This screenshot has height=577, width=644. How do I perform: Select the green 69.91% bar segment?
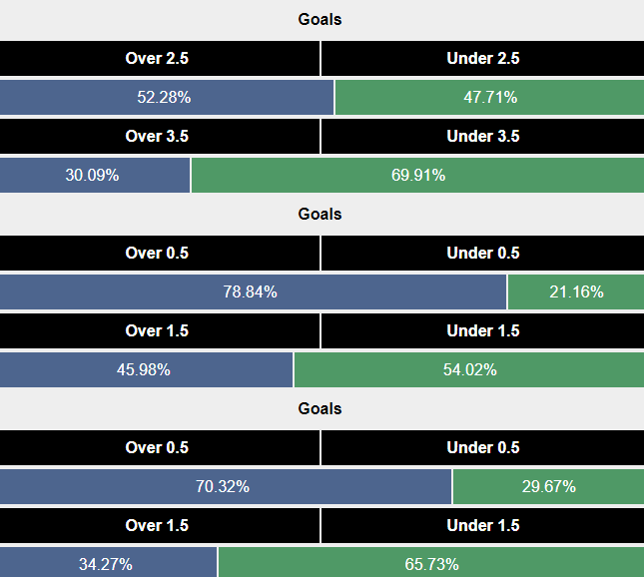point(417,175)
